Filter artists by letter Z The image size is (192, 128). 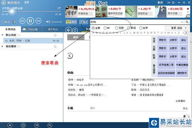coord(179,33)
